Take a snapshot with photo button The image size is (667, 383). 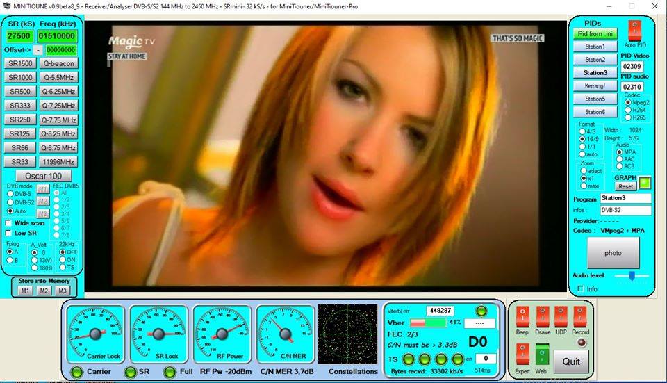click(613, 253)
